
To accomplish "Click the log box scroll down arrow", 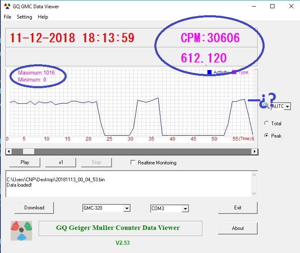I will click(x=254, y=194).
